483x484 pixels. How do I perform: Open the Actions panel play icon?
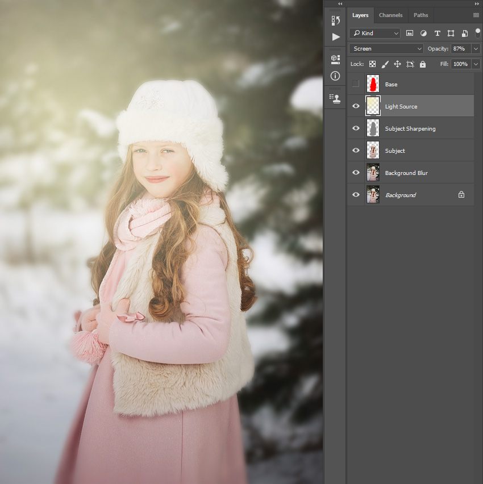coord(336,37)
